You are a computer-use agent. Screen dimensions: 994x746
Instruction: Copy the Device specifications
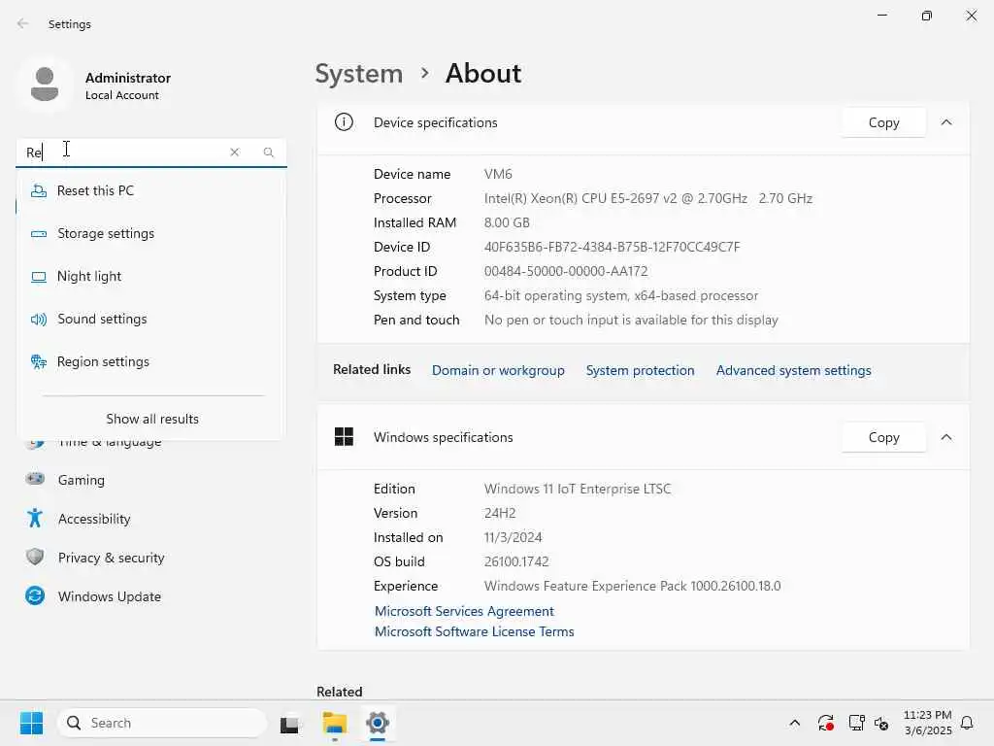click(883, 122)
